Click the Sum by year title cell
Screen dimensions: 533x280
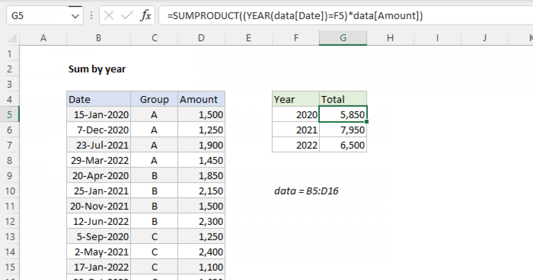click(97, 69)
